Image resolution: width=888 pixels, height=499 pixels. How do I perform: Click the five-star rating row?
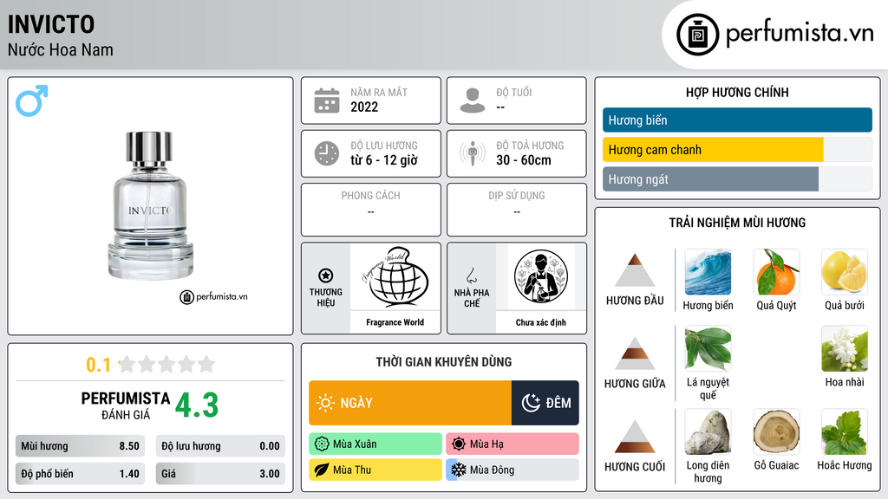coord(167,364)
